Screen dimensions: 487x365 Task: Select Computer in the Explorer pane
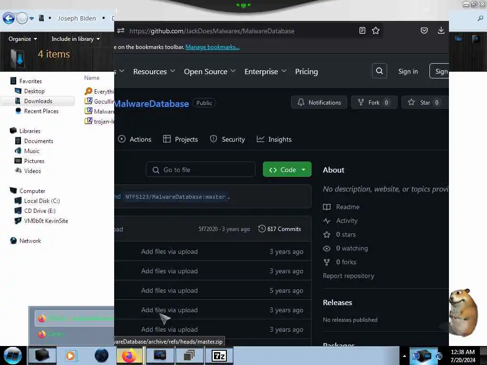coord(28,191)
